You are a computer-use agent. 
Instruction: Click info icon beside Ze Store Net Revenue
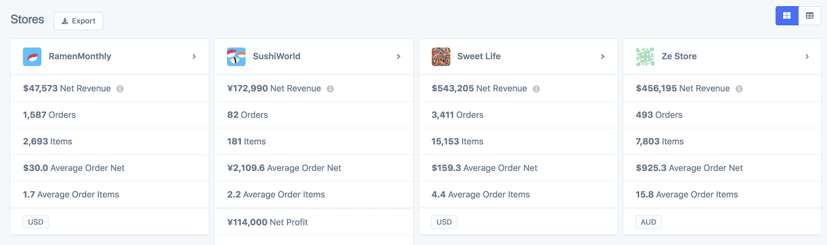[739, 89]
